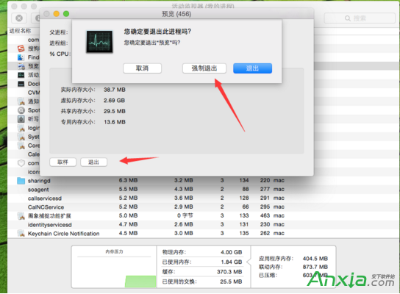The height and width of the screenshot is (294, 400).
Task: Click the Preview app process icon
Action: coord(21,66)
